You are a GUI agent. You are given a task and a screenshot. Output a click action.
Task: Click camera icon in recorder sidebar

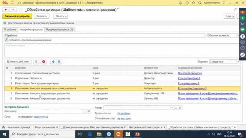point(243,24)
